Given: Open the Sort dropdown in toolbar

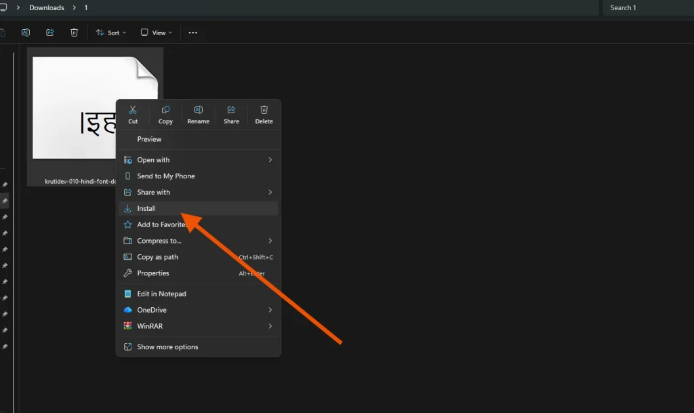Looking at the screenshot, I should tap(111, 33).
